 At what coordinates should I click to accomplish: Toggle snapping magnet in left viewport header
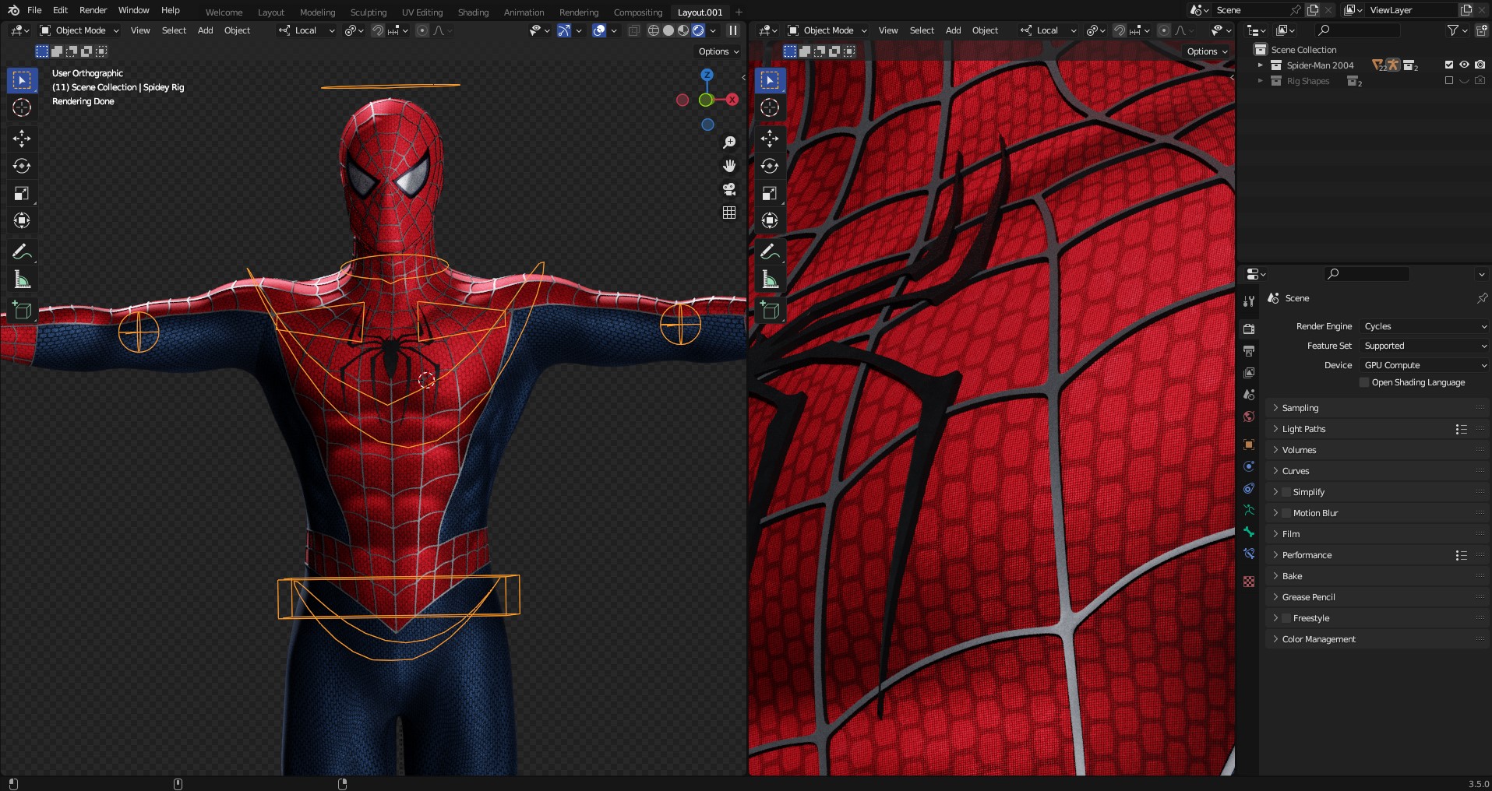377,30
